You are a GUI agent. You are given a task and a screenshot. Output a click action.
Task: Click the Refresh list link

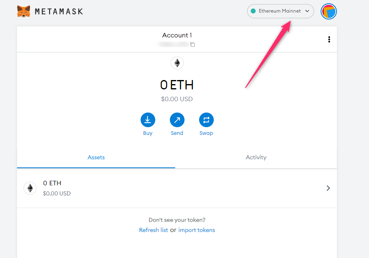point(154,230)
